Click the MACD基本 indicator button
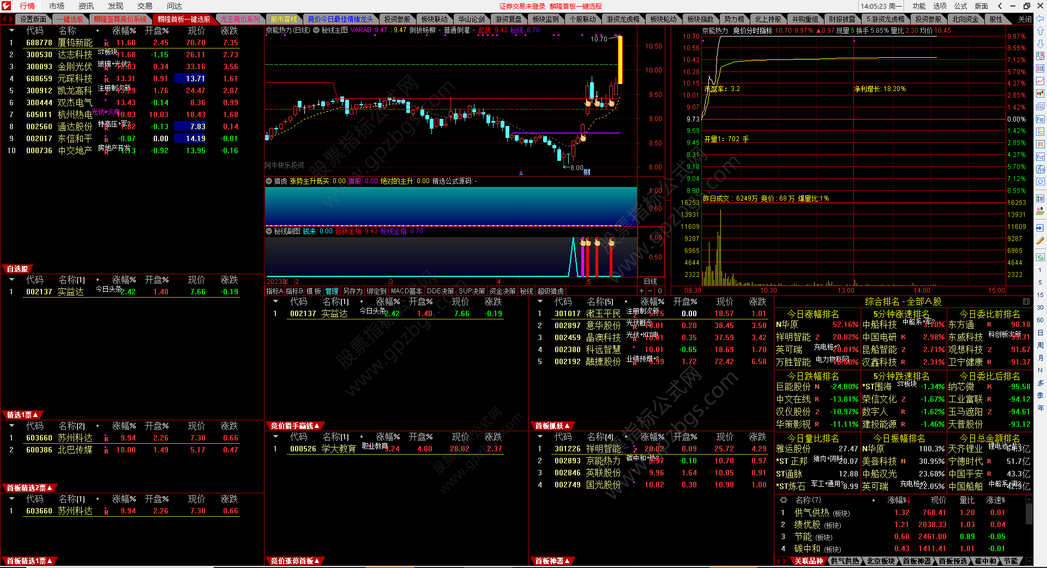Image resolution: width=1047 pixels, height=568 pixels. coord(406,291)
